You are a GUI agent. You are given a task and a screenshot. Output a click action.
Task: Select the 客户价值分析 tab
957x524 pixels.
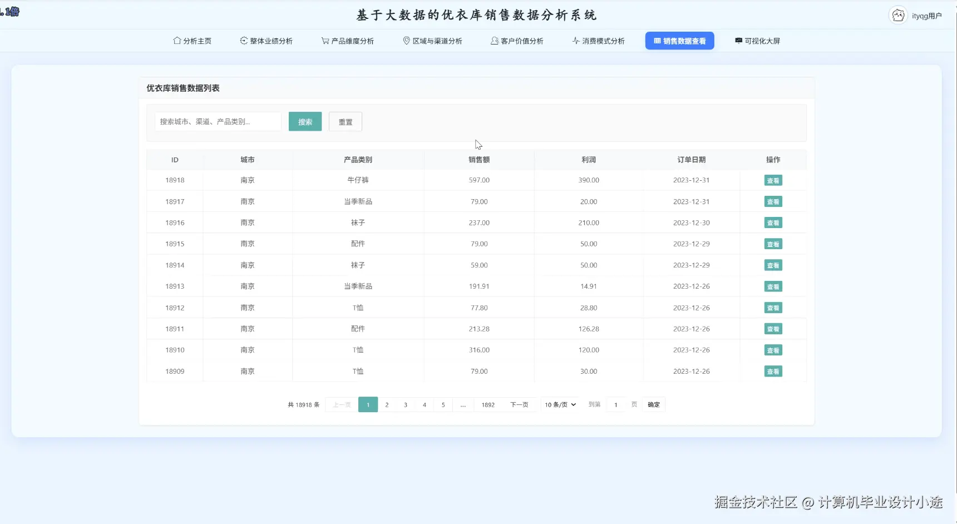click(x=517, y=41)
